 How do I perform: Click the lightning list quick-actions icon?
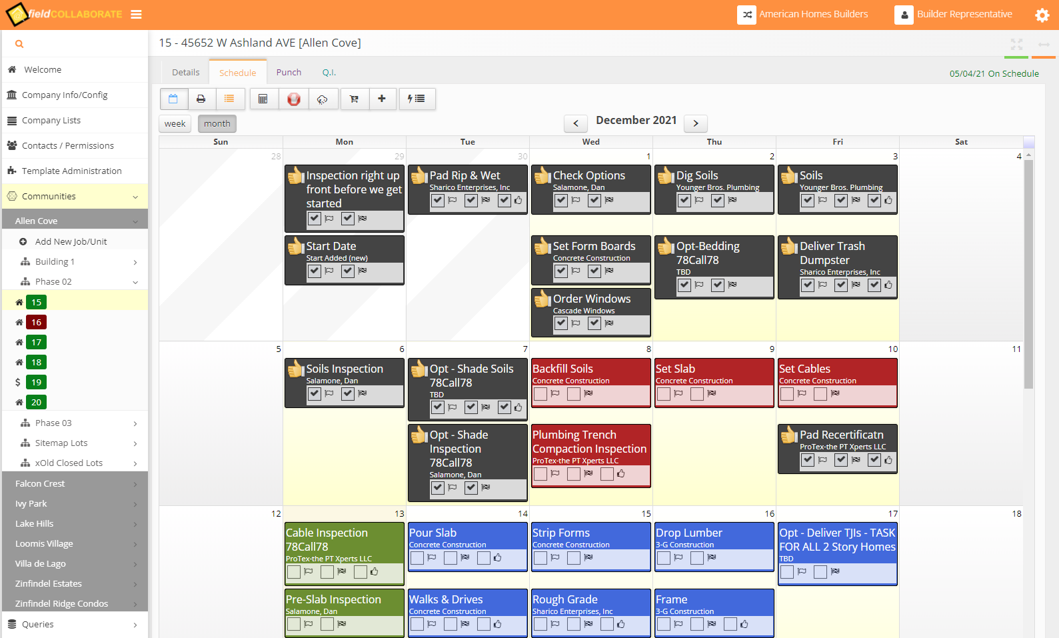(x=417, y=99)
